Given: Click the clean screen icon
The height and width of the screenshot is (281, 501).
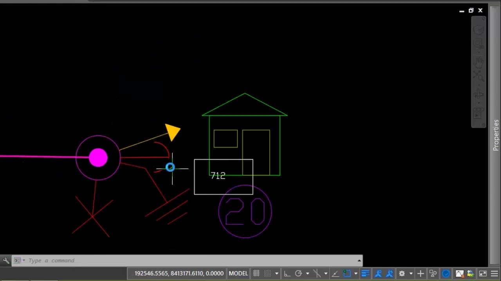Looking at the screenshot, I should [x=483, y=274].
